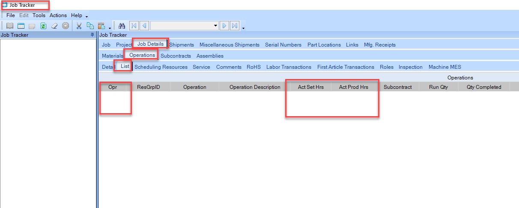This screenshot has width=519, height=208.
Task: Click the Operations grid title label
Action: pos(460,78)
